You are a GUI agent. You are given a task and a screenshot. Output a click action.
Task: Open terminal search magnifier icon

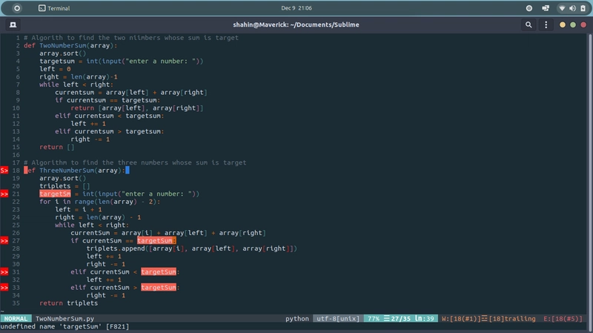(530, 24)
